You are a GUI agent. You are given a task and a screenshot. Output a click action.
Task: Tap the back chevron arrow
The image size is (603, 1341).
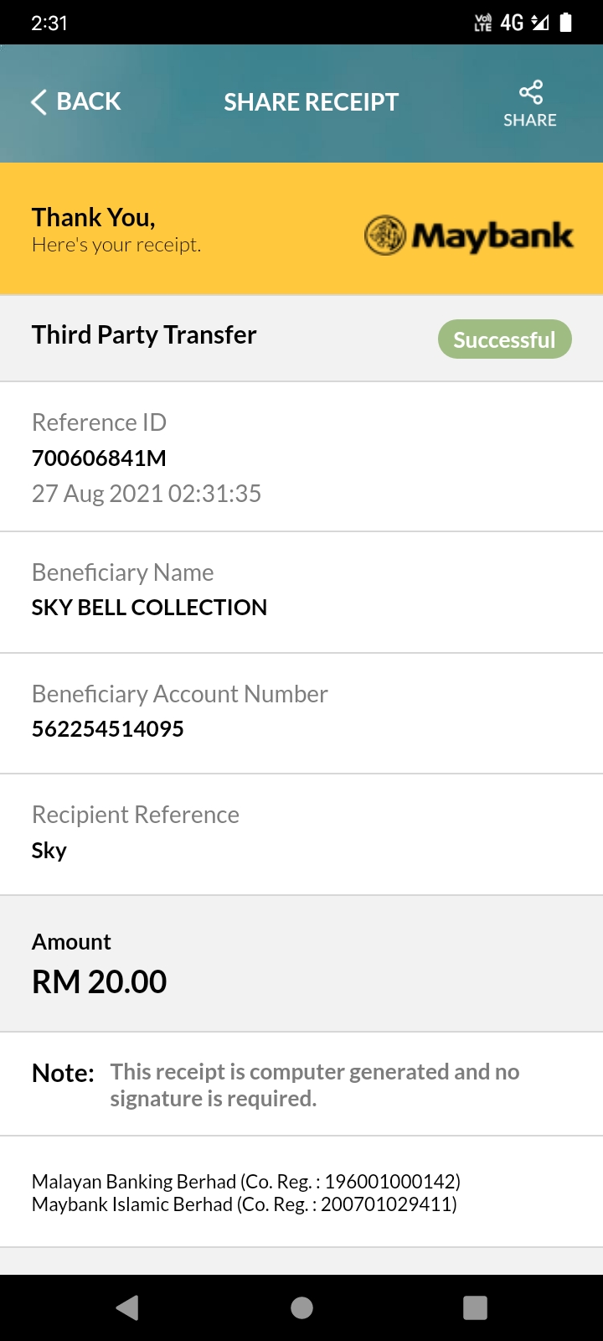[x=39, y=102]
